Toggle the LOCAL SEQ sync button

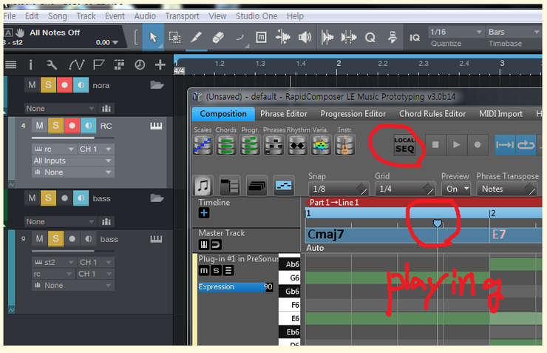(x=404, y=145)
